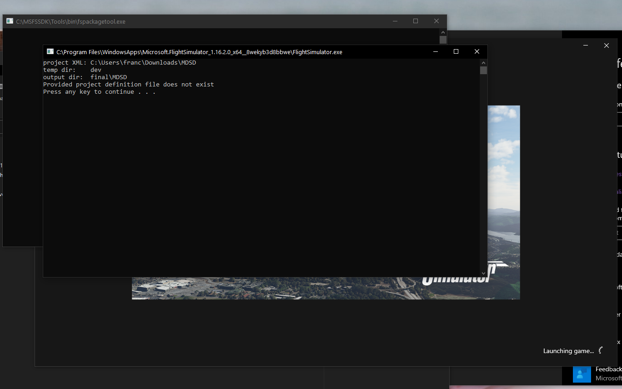Click the FlightSimulator.exe console scrollbar down arrow
Screen dimensions: 622x389
(x=483, y=273)
